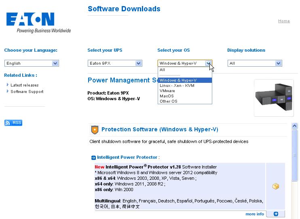Viewport: 300px width, 219px height.
Task: Click the 'x86 only: Win 2000' line
Action: (x=114, y=190)
